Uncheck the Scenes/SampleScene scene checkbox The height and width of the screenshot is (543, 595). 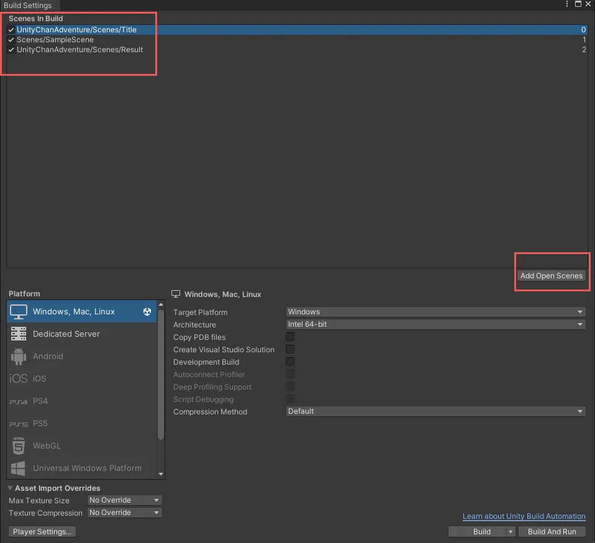pyautogui.click(x=11, y=40)
